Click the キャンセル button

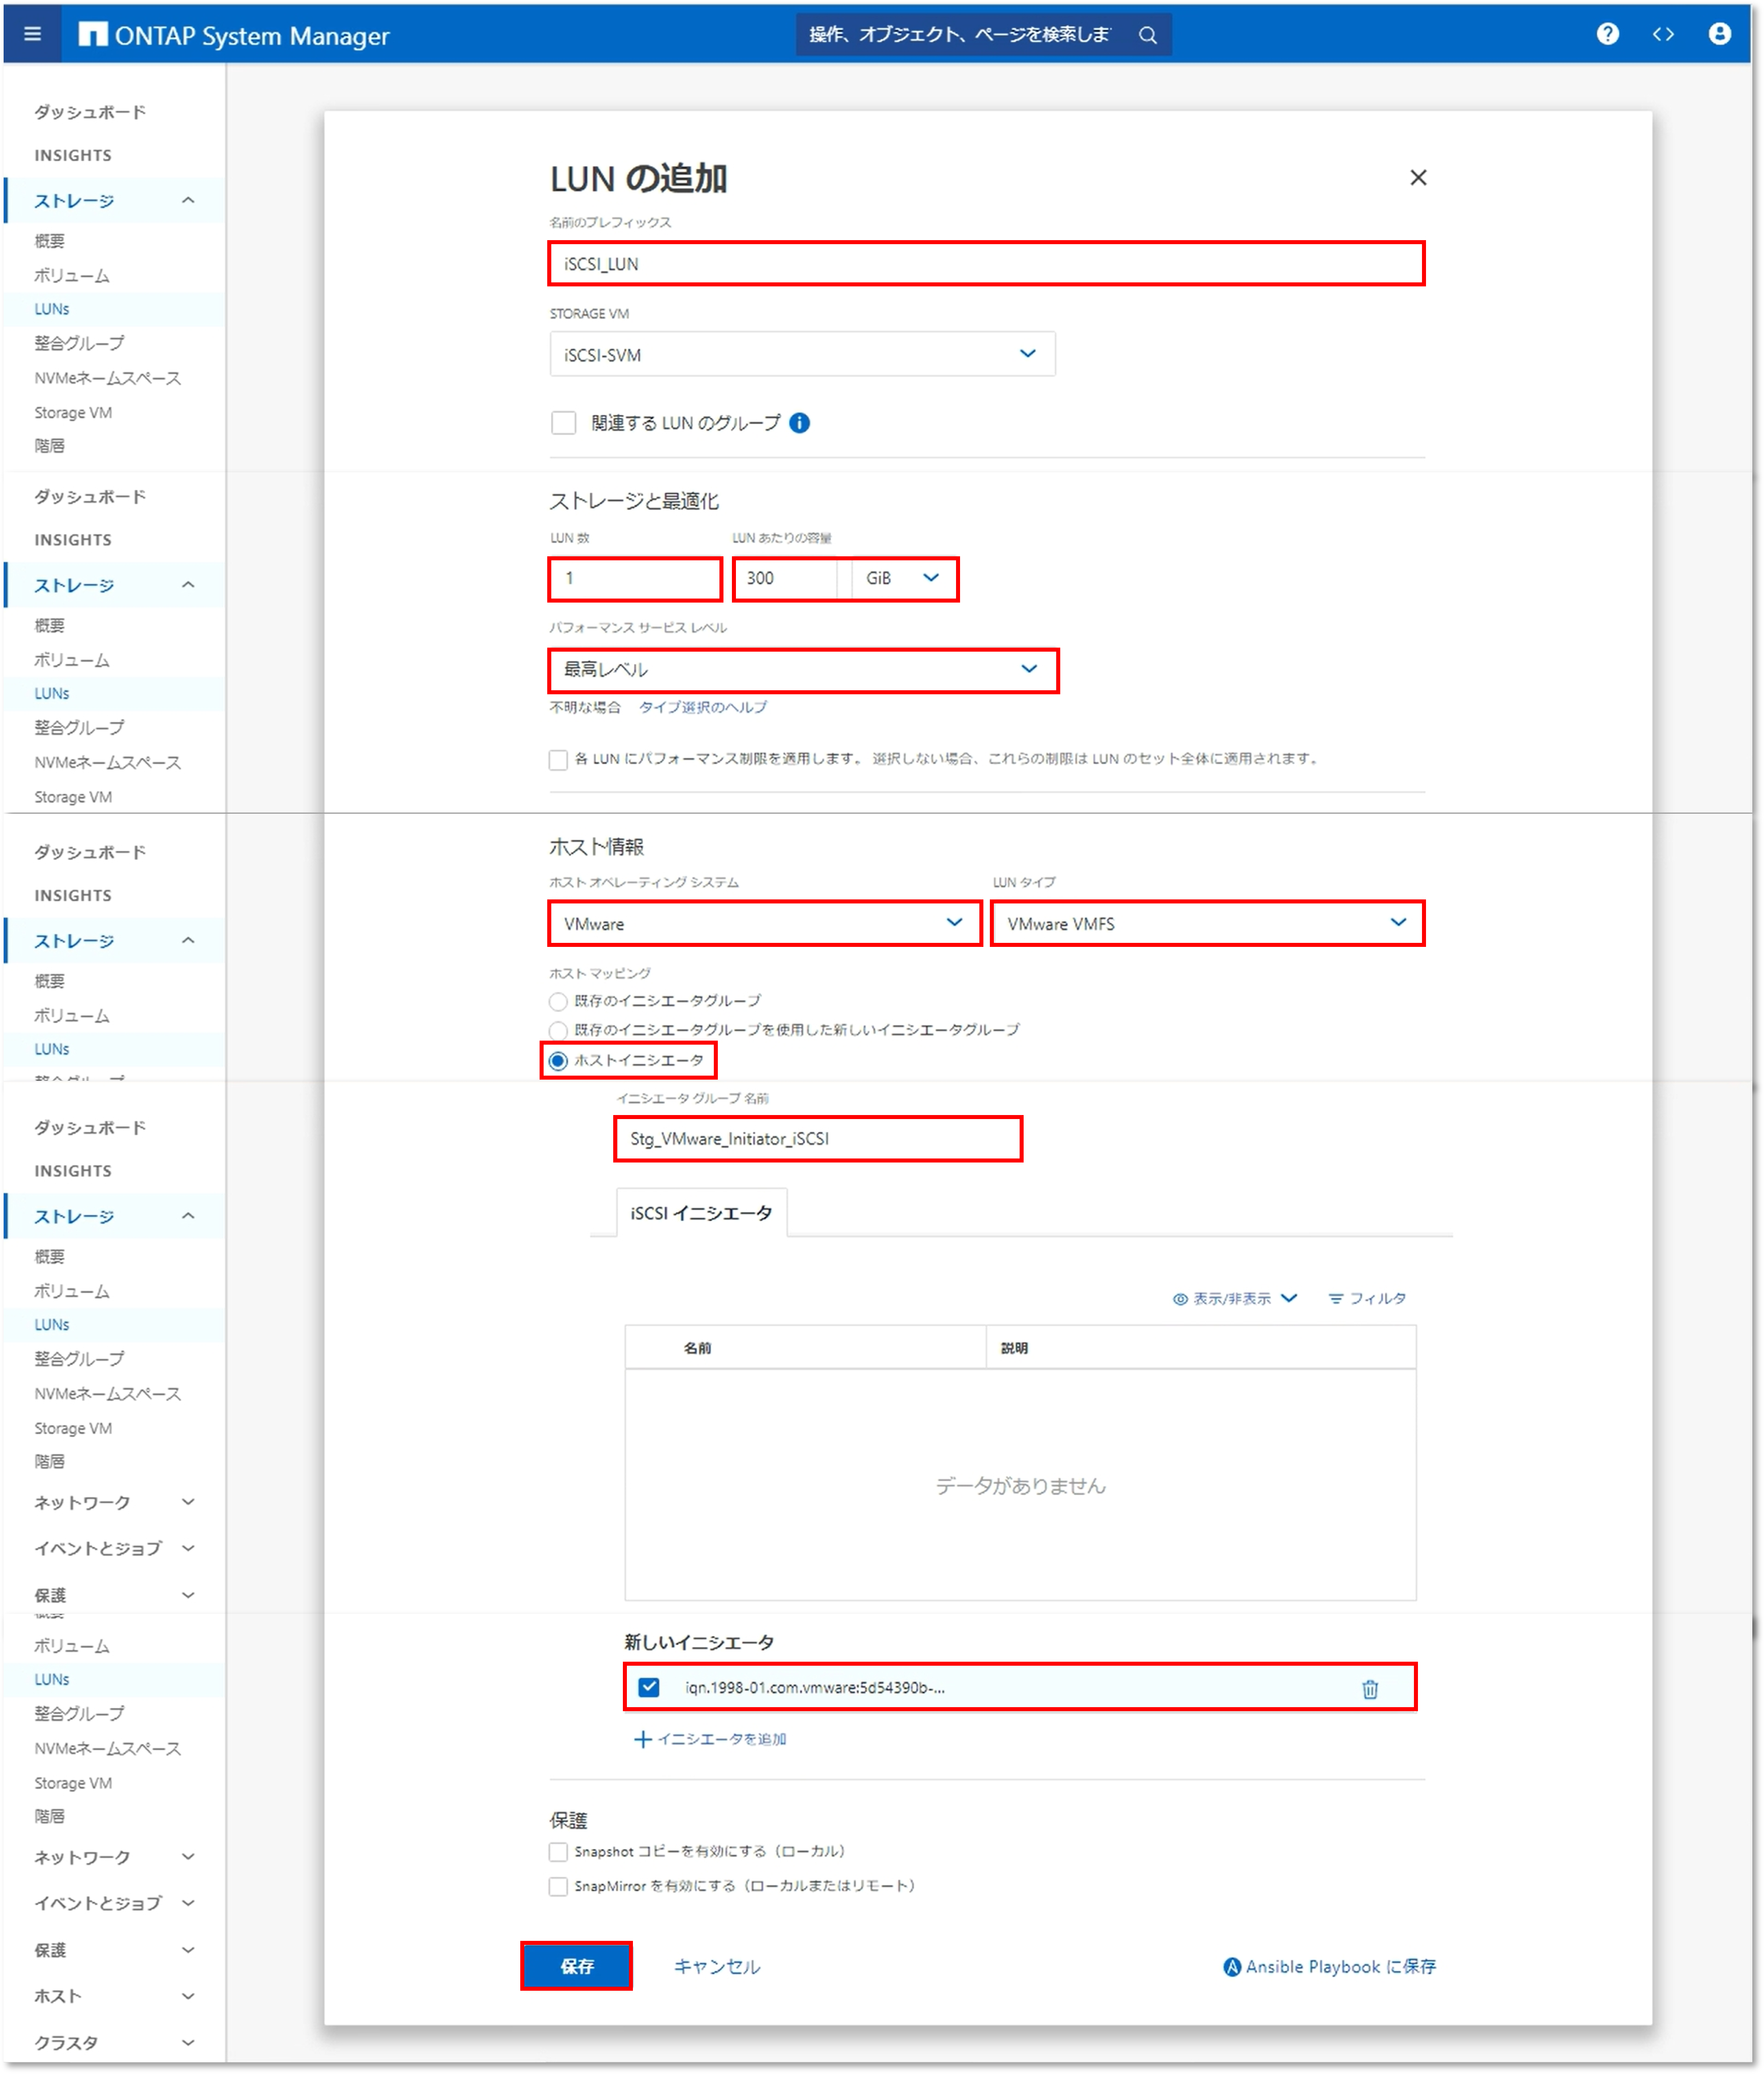tap(717, 1966)
